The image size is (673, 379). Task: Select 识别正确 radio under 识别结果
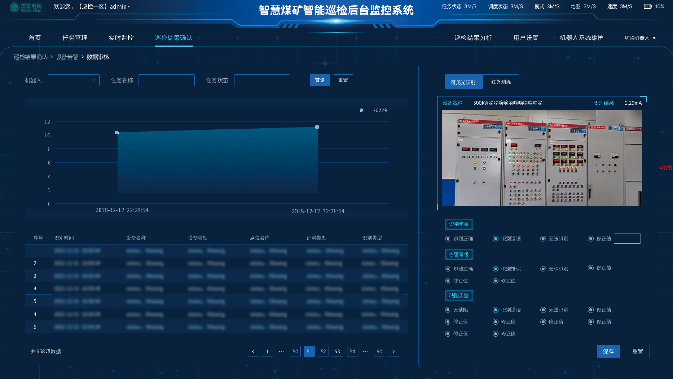click(448, 239)
